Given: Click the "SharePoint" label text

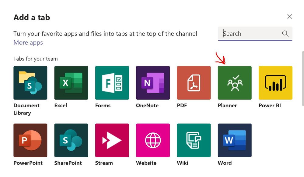Looking at the screenshot, I should click(x=68, y=163).
